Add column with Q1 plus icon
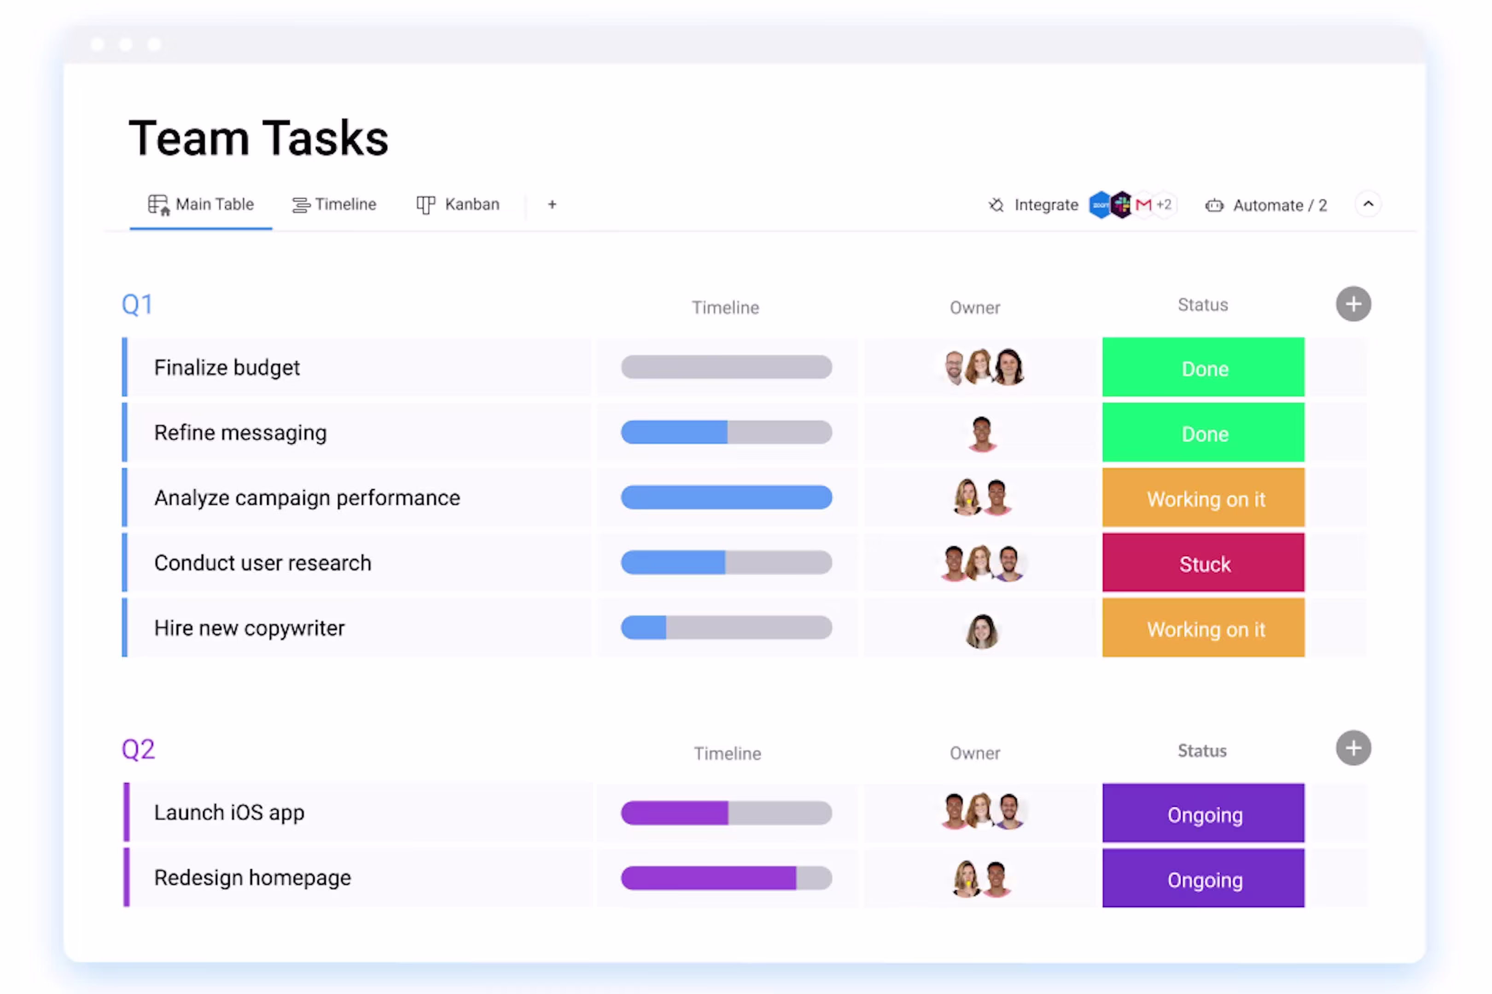 coord(1353,304)
